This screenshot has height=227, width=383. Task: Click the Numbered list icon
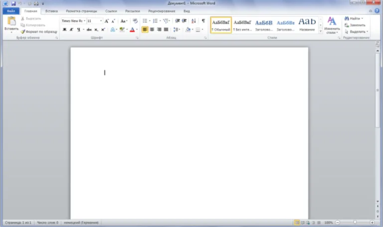(x=155, y=21)
